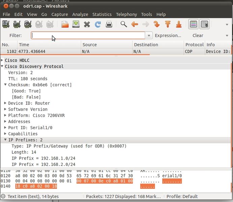The width and height of the screenshot is (233, 202).
Task: Click the Expression... button
Action: click(x=168, y=35)
